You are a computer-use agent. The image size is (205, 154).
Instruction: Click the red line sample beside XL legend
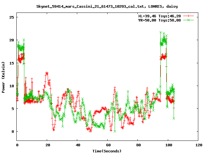coord(188,16)
